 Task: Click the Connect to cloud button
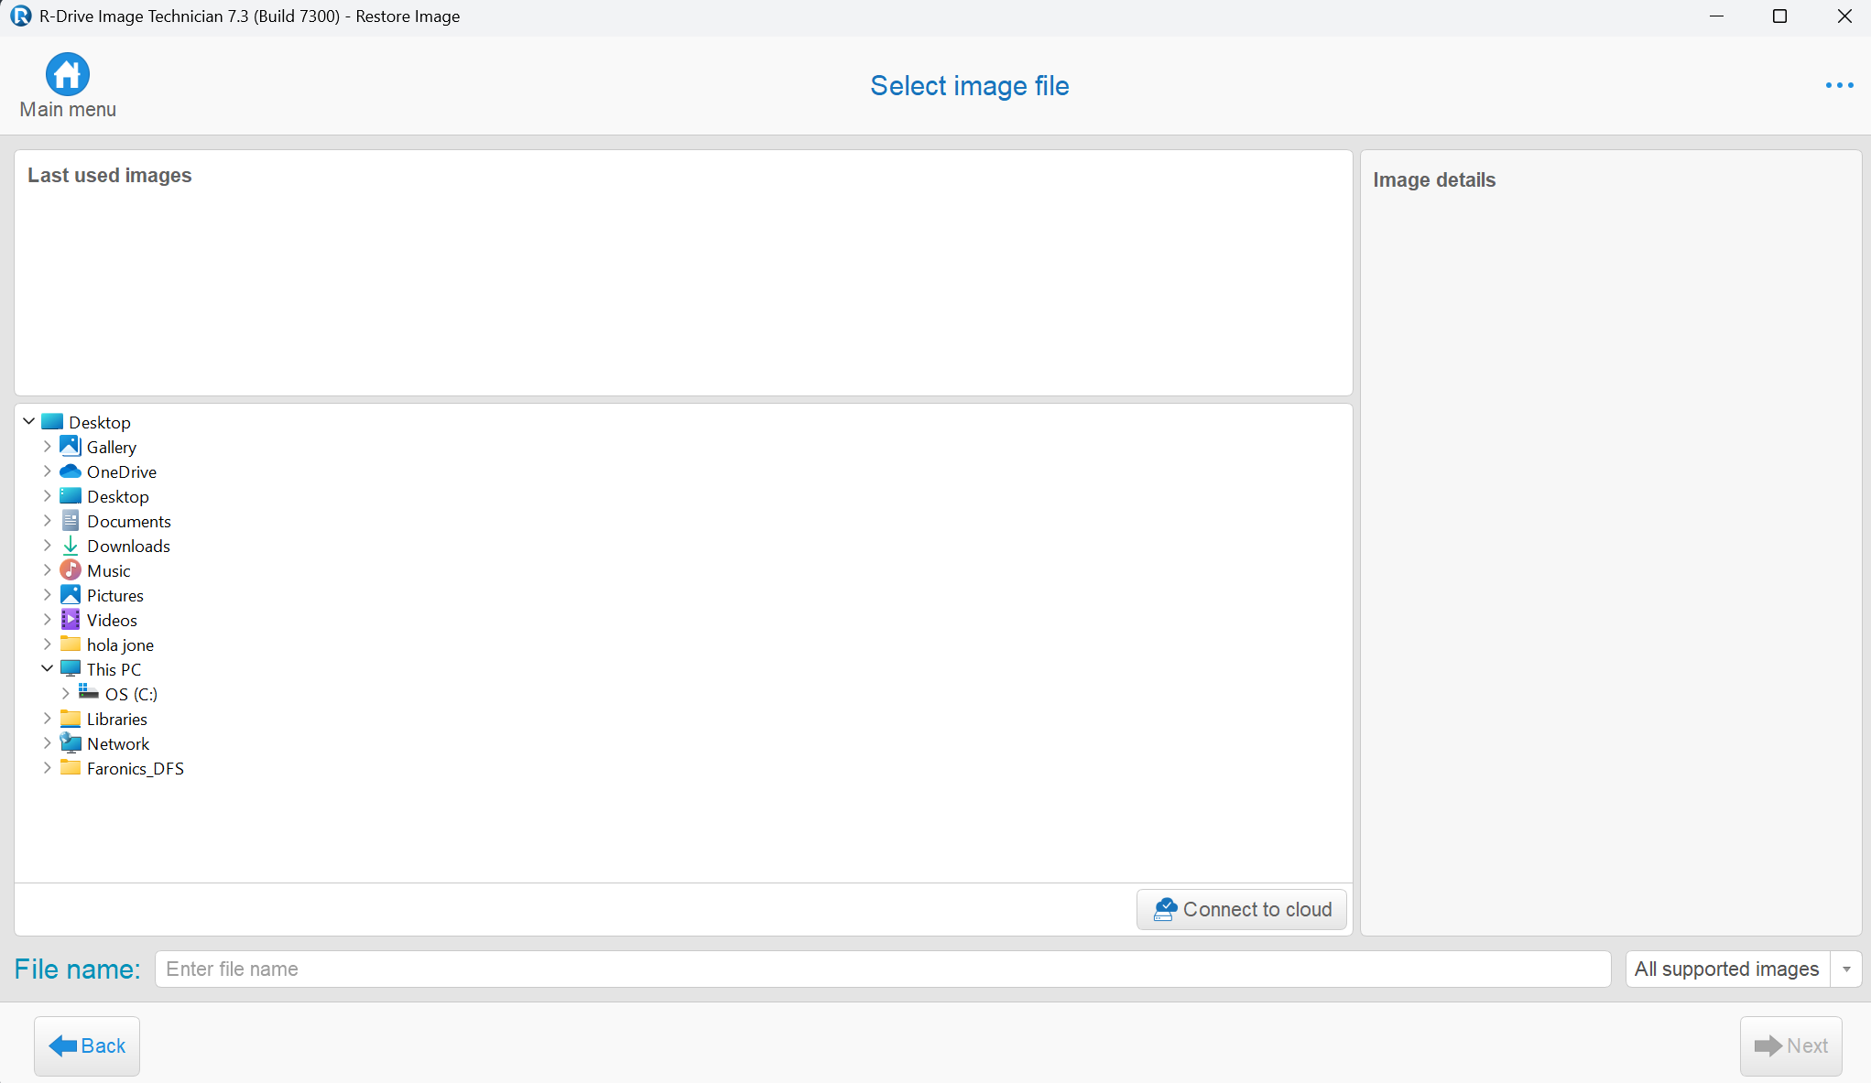(1242, 909)
